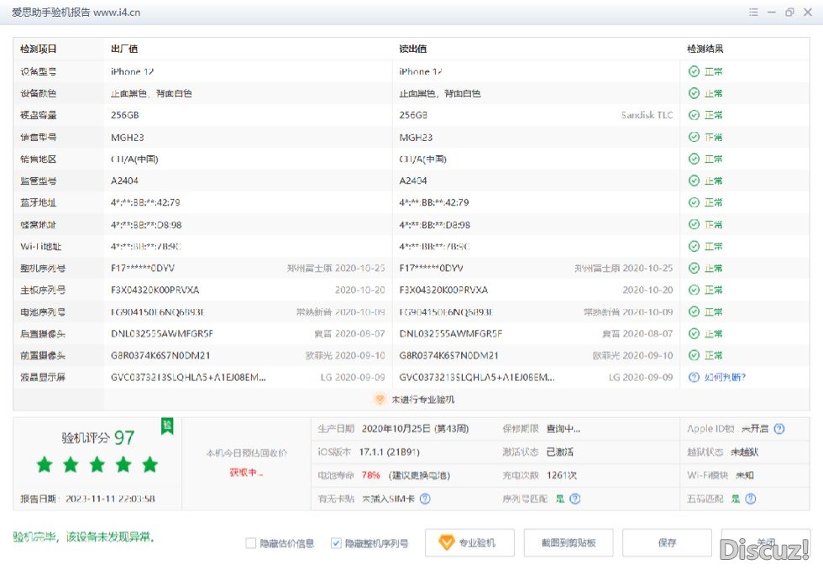
Task: Enable the 隐藏估价信息 checkbox
Action: [251, 543]
